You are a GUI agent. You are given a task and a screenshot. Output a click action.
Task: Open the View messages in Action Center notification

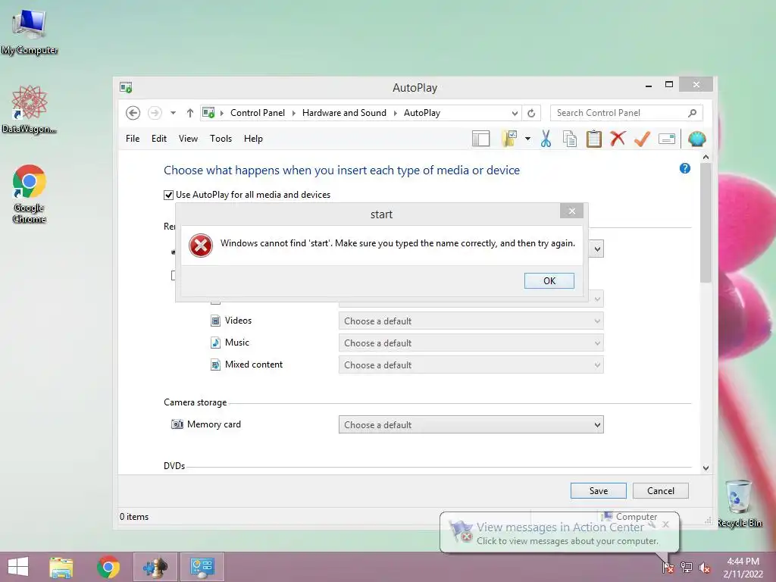(560, 533)
